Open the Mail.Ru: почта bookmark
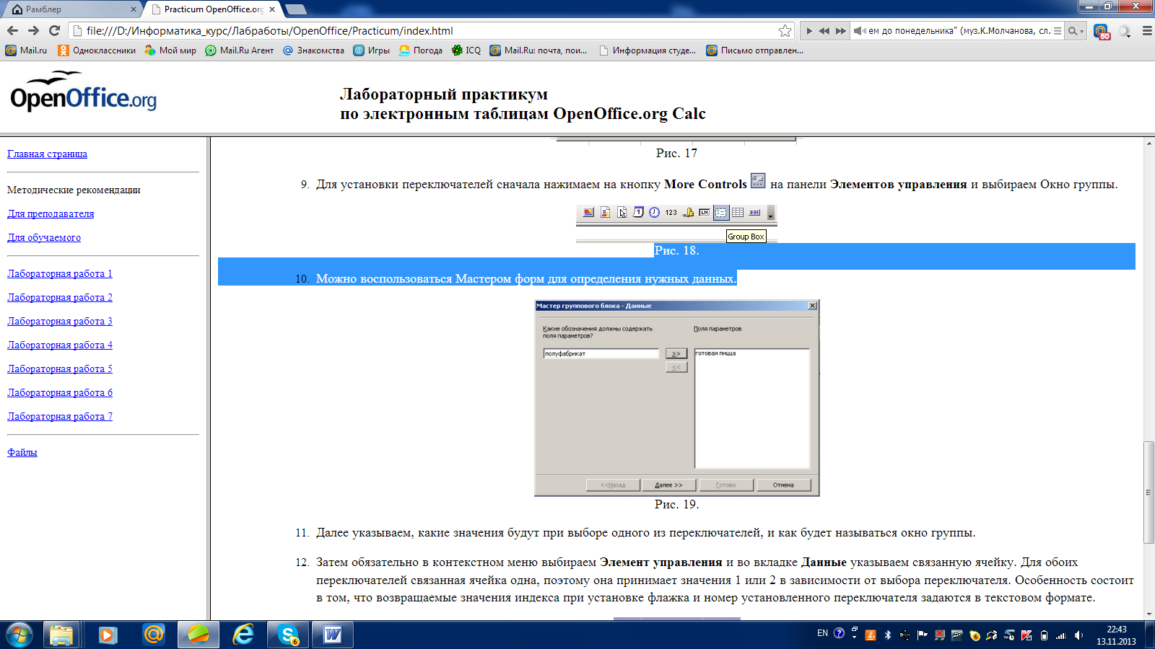 click(539, 50)
